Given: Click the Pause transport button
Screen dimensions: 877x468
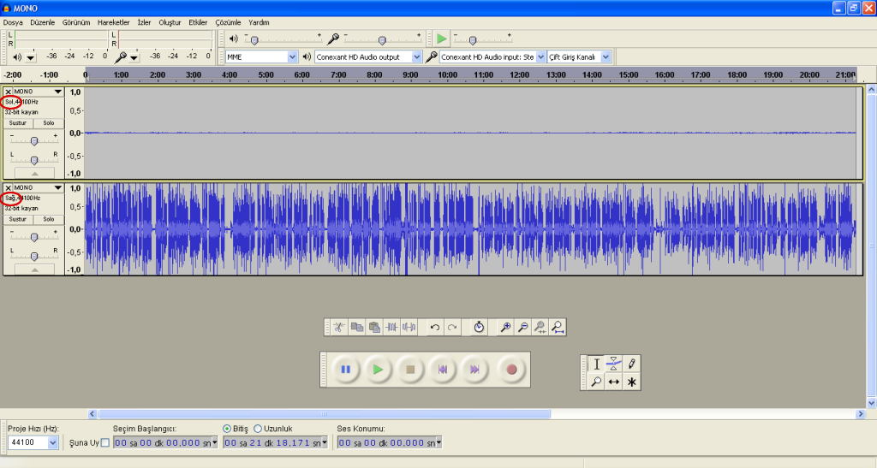Looking at the screenshot, I should pyautogui.click(x=346, y=369).
